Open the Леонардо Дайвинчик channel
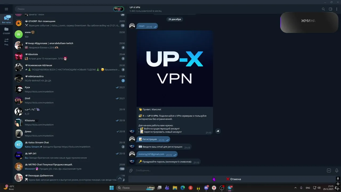Screen dimensions: 341x192 (x=70, y=178)
